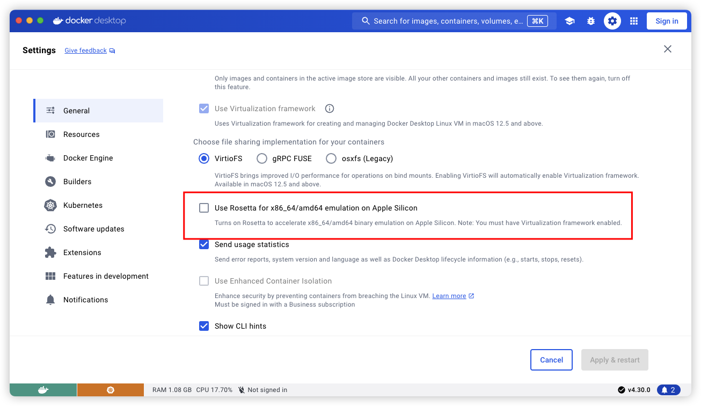Open the Notifications settings tab

point(98,300)
